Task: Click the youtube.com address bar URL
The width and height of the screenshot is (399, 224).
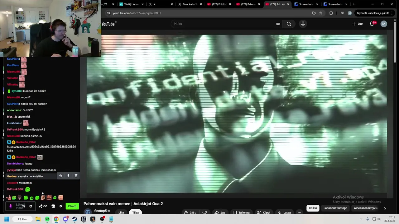Action: click(x=137, y=13)
